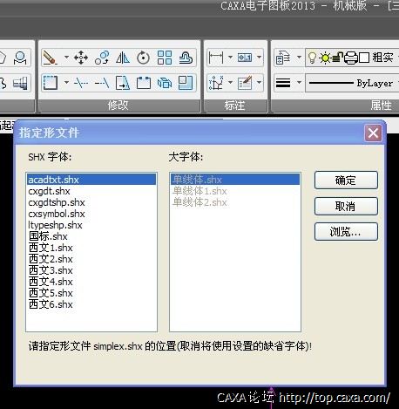Click the Break line tool icon

coord(81,83)
